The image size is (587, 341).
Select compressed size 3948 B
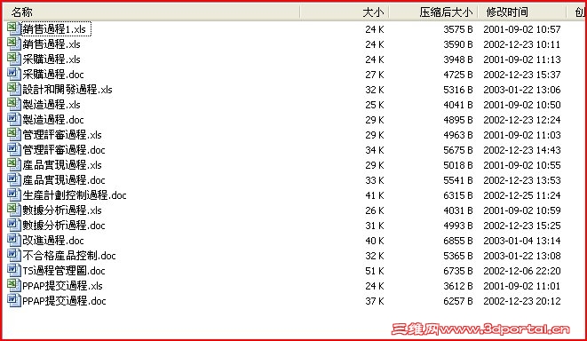pyautogui.click(x=458, y=59)
